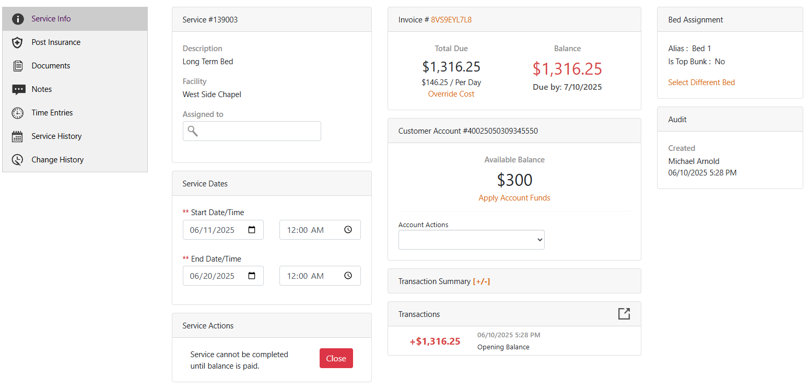Open the Transactions pop-out icon
This screenshot has width=809, height=389.
pos(624,314)
